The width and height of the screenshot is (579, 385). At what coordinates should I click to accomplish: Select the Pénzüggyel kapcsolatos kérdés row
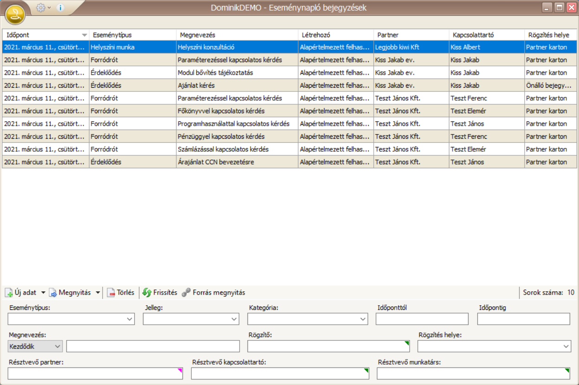click(289, 136)
